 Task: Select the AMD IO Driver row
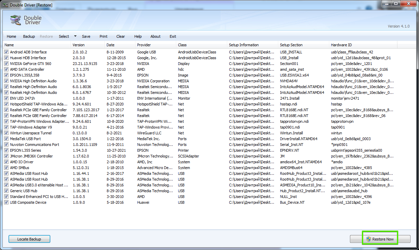(200, 162)
